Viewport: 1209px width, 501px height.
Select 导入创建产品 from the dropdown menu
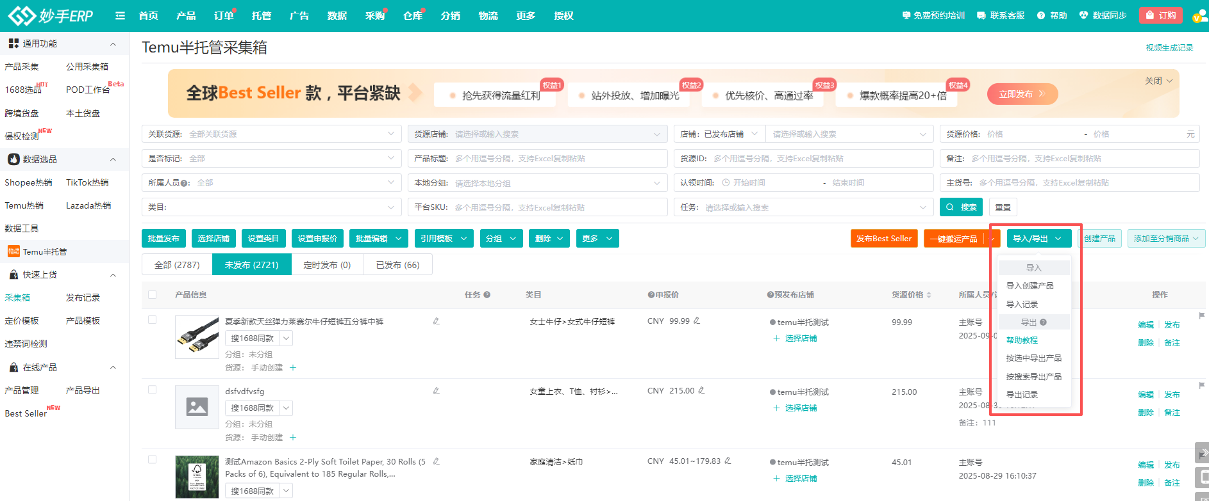1030,286
